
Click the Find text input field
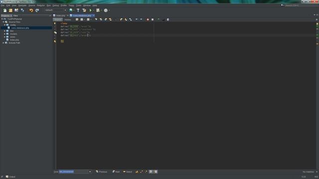[74, 172]
